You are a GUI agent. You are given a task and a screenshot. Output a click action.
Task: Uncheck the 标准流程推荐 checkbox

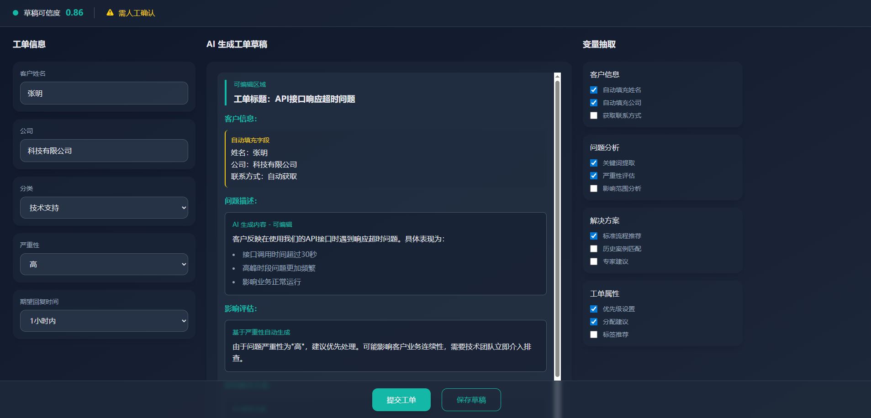[x=594, y=236]
